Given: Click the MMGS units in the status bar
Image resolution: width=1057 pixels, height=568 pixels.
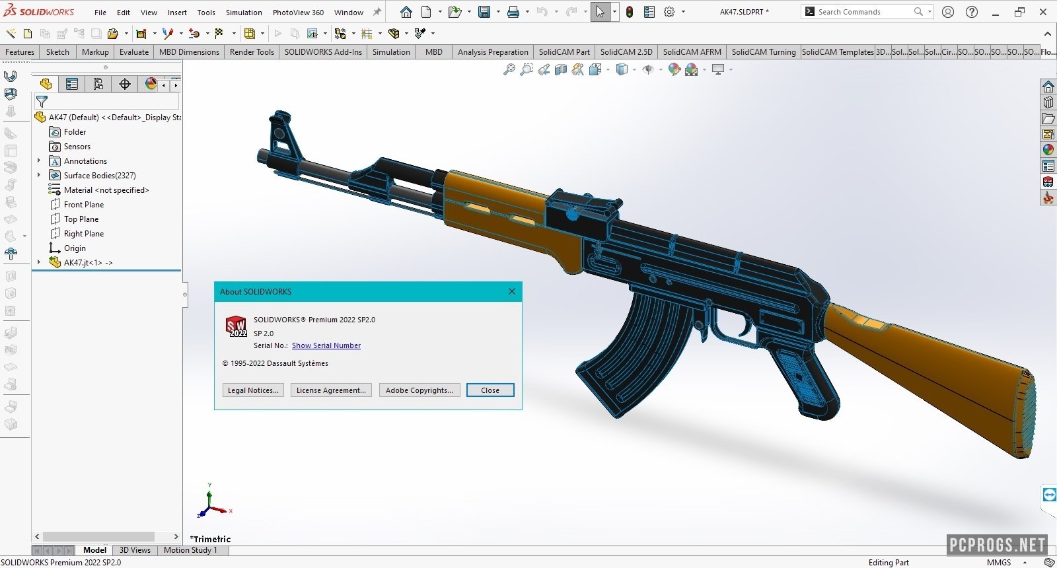Looking at the screenshot, I should 999,563.
